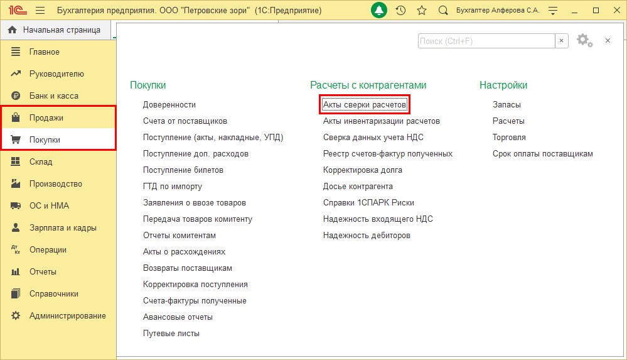
Task: Clear the search field with x button
Action: (x=562, y=41)
